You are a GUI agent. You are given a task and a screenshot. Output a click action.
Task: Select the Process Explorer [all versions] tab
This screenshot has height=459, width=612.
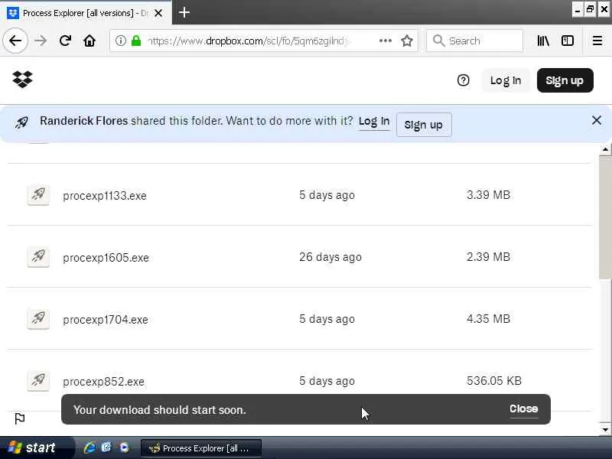[x=86, y=13]
